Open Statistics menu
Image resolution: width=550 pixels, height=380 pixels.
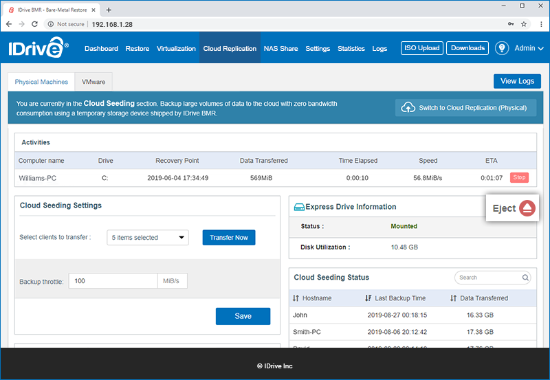[351, 48]
